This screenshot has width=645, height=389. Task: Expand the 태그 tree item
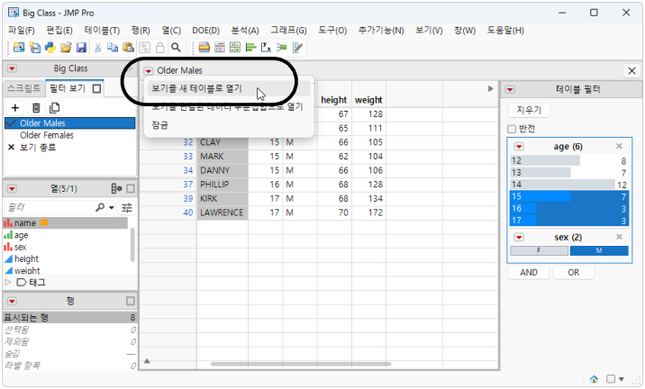tap(7, 282)
